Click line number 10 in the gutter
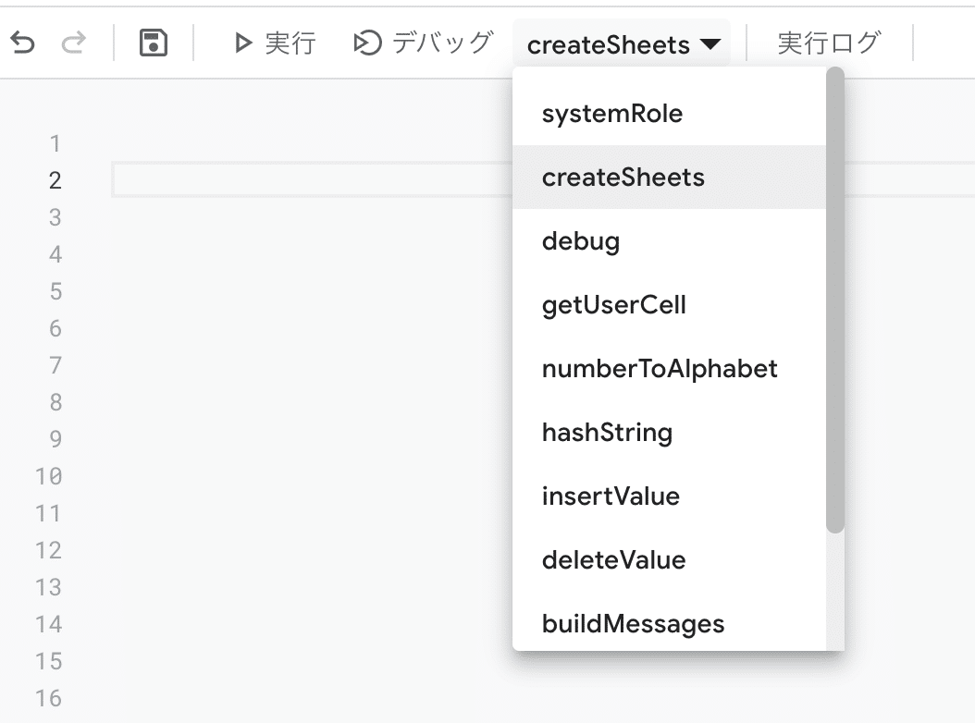This screenshot has height=723, width=975. (x=48, y=476)
